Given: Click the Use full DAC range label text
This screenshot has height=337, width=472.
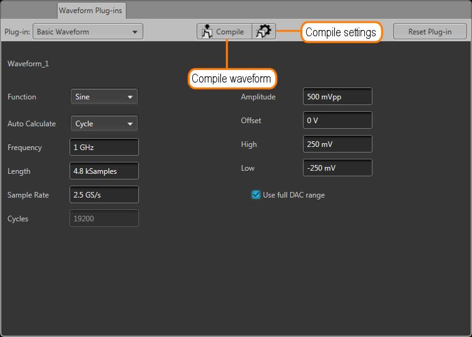Looking at the screenshot, I should tap(294, 195).
